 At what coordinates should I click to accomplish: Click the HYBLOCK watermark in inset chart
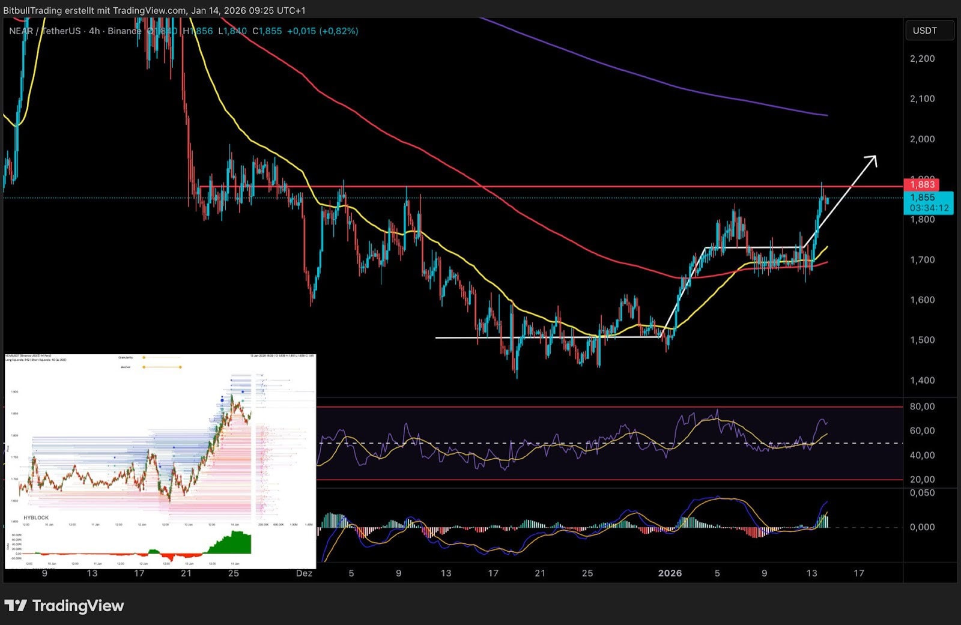(x=36, y=518)
